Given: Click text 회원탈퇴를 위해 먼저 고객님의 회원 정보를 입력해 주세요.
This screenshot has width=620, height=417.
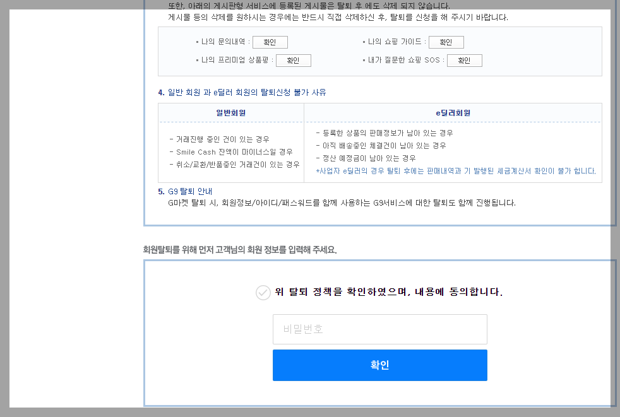Looking at the screenshot, I should (240, 250).
